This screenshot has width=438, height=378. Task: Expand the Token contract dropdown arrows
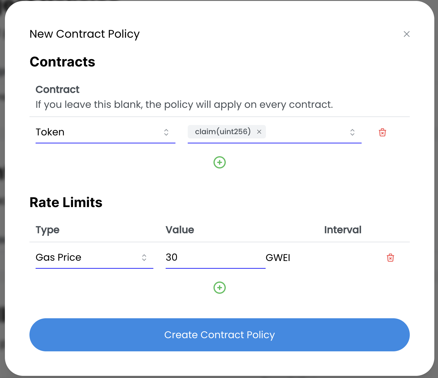166,132
